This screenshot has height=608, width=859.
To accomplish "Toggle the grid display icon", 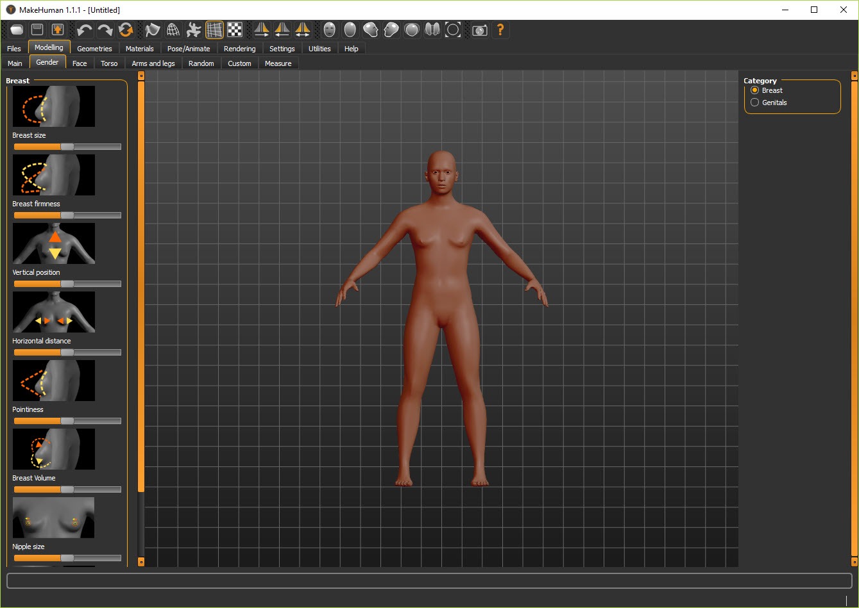I will click(x=214, y=30).
